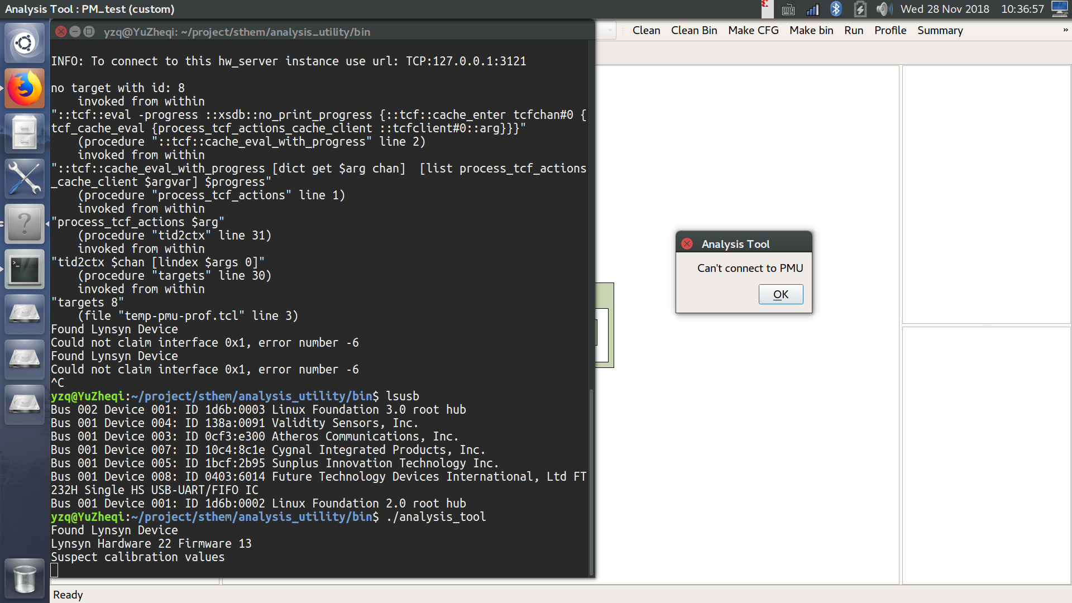Click the Bluetooth tray icon
The width and height of the screenshot is (1072, 603).
point(836,9)
